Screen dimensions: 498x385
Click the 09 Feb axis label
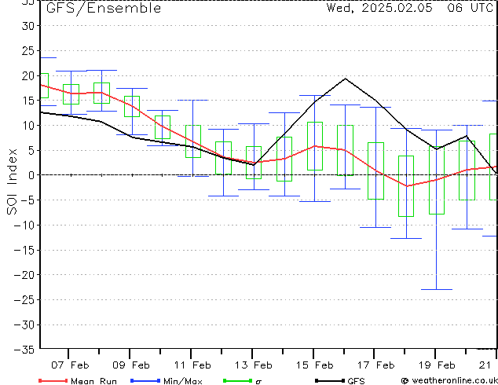point(131,365)
